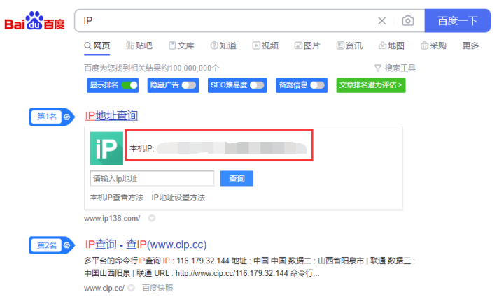Switch to the 地图 tab
504x299 pixels.
tap(391, 45)
